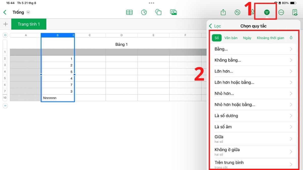Switch to the Văn bản rule tab
Viewport: 303px width, 170px height.
(x=231, y=38)
